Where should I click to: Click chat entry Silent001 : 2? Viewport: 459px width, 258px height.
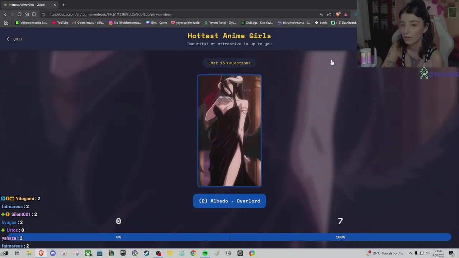tap(19, 214)
